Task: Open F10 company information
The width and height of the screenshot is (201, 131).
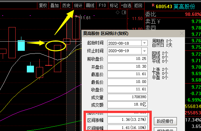Action: tap(102, 5)
